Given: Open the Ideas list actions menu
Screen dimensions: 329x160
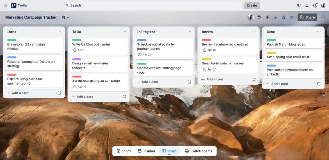Looking at the screenshot, I should [59, 32].
